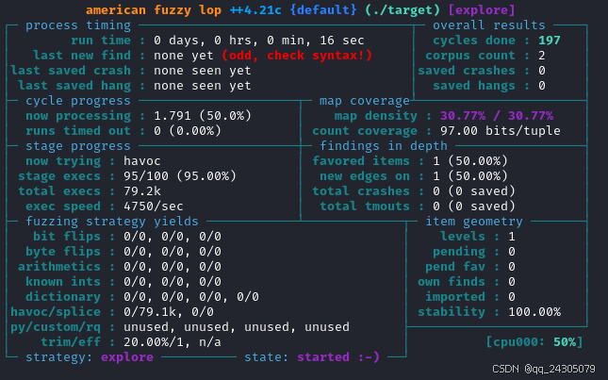Click the '{default}' label in the title
Viewport: 608px width, 380px height.
pos(323,10)
